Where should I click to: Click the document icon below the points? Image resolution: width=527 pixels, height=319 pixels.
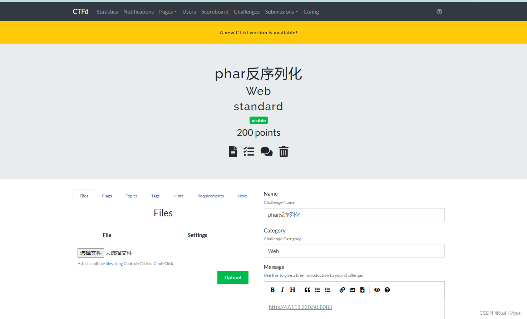coord(233,151)
